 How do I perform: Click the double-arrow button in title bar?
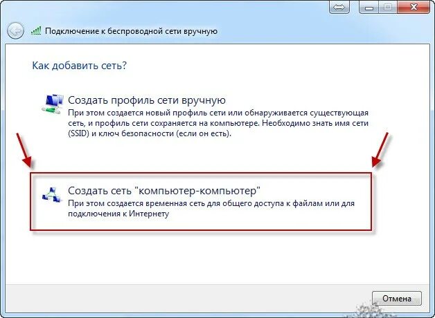coord(339,7)
